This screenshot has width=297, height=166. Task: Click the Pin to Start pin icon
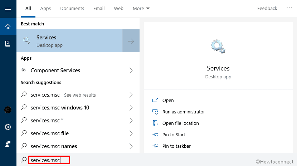[x=155, y=135]
